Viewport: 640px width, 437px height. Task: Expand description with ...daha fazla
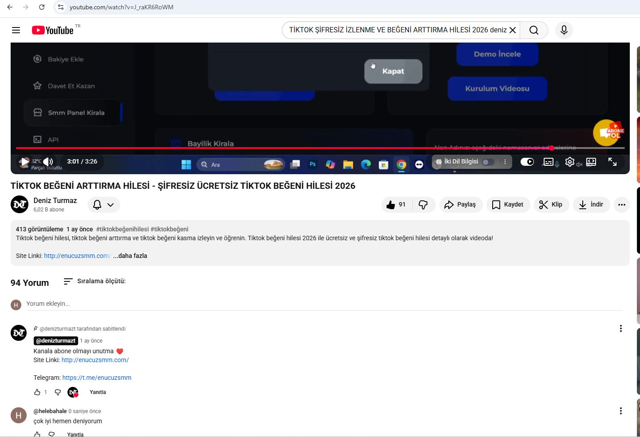point(130,256)
